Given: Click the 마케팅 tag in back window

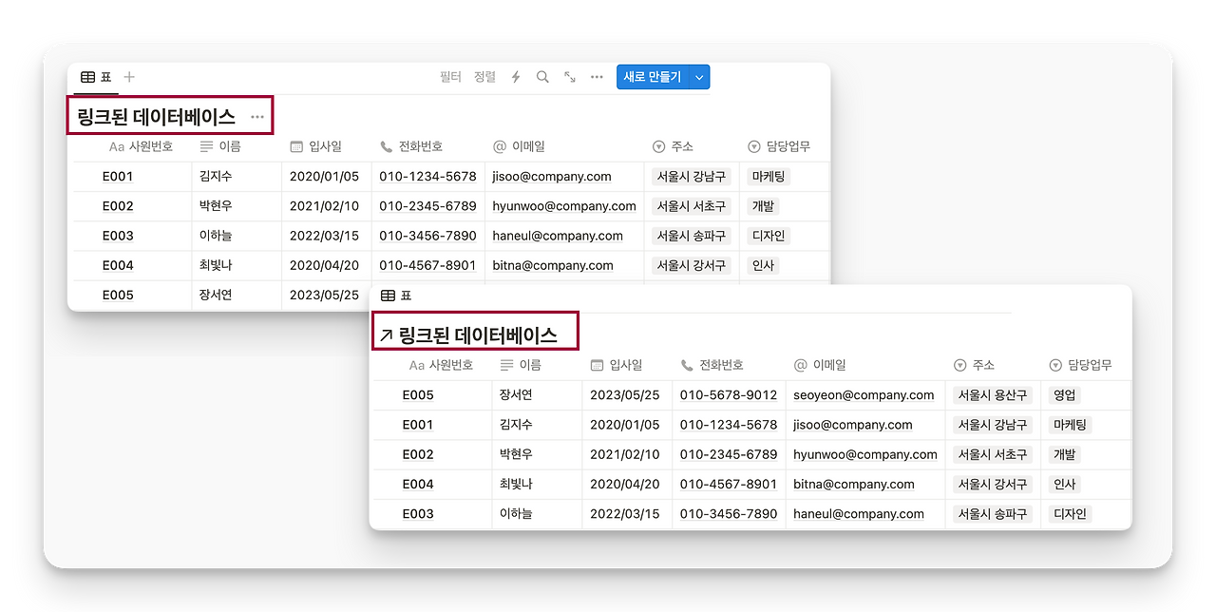Looking at the screenshot, I should [768, 176].
